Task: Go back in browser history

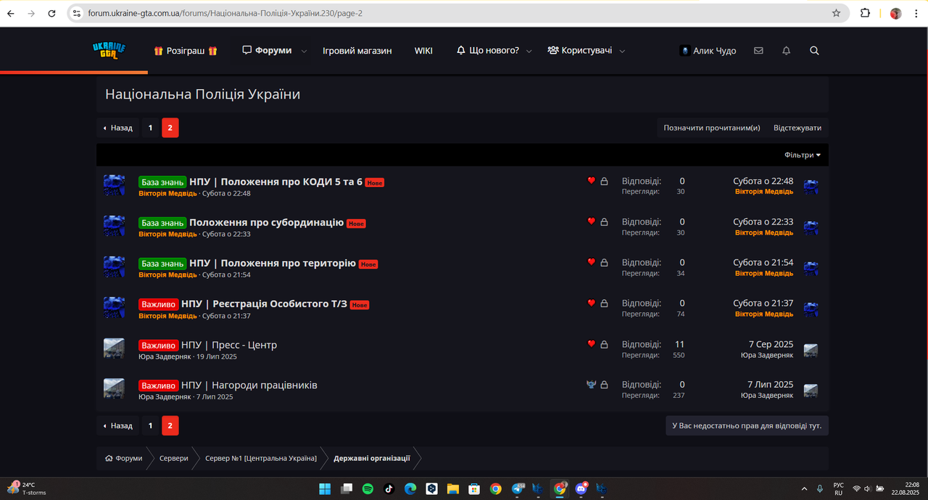Action: tap(10, 13)
